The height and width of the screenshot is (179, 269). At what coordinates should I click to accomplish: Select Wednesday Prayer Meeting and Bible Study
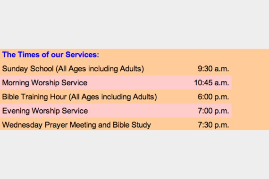76,125
